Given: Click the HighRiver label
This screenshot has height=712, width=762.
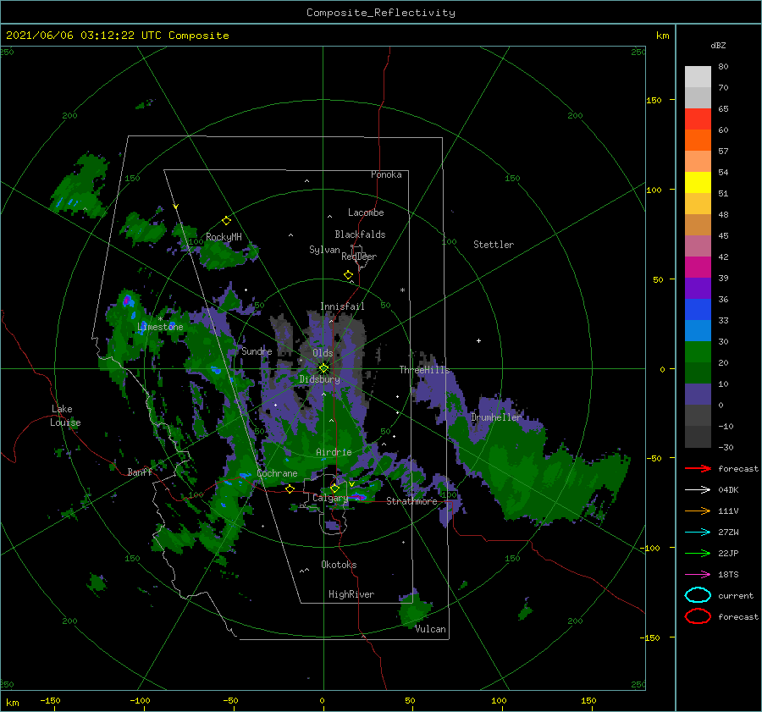Looking at the screenshot, I should (x=351, y=594).
